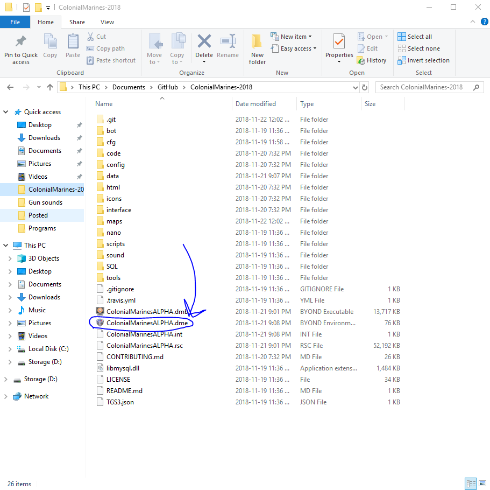The width and height of the screenshot is (490, 490).
Task: Open the File menu tab
Action: point(15,22)
